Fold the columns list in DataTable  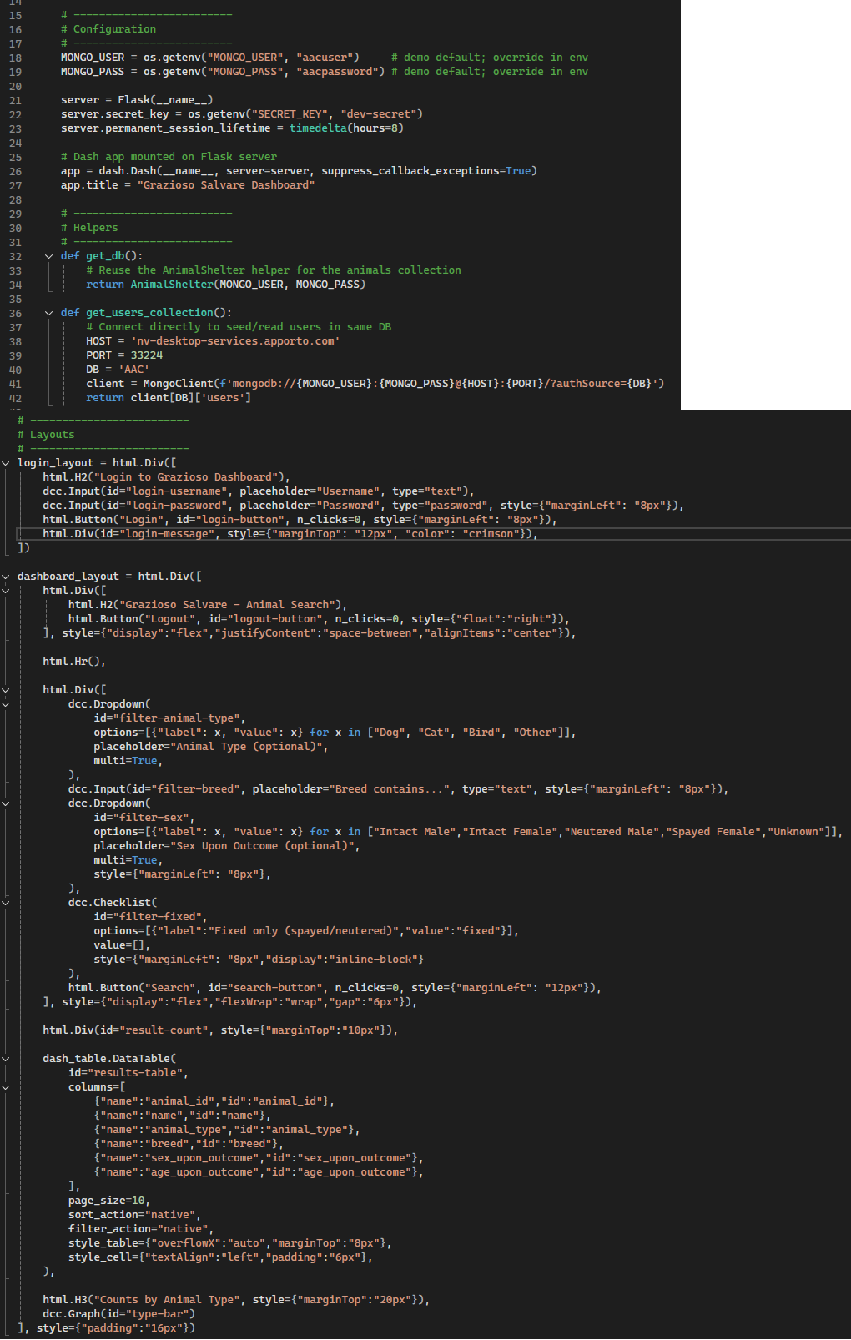(x=6, y=1087)
